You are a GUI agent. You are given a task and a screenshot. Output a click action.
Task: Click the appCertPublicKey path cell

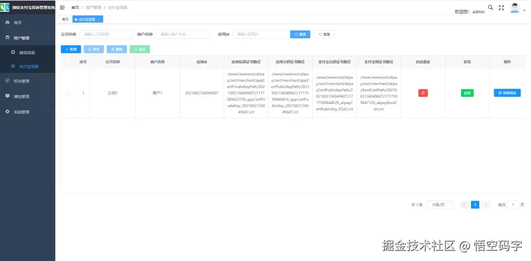click(x=290, y=93)
